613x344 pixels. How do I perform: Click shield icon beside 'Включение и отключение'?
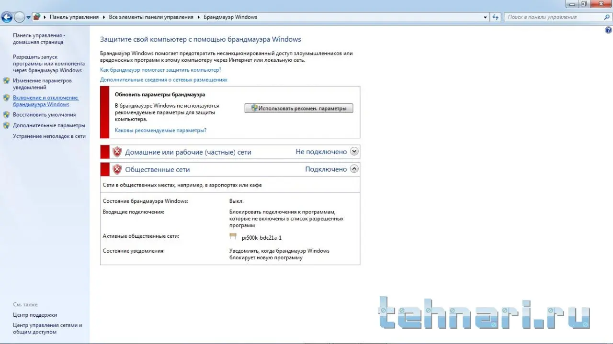(6, 98)
